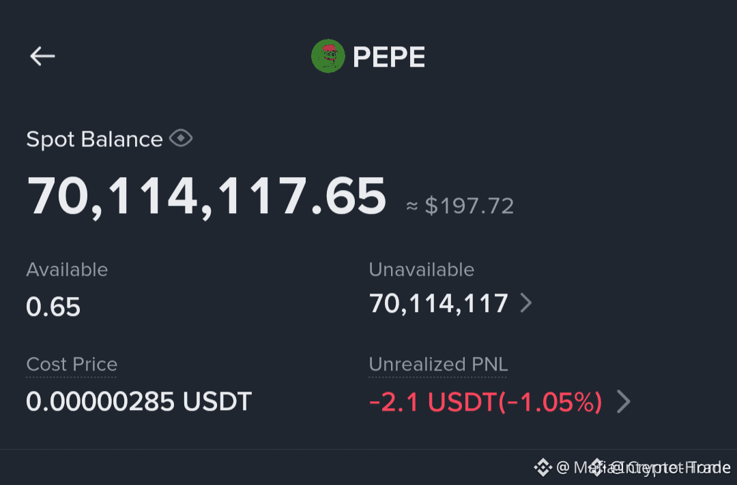Click the Spot Balance label

pos(94,140)
